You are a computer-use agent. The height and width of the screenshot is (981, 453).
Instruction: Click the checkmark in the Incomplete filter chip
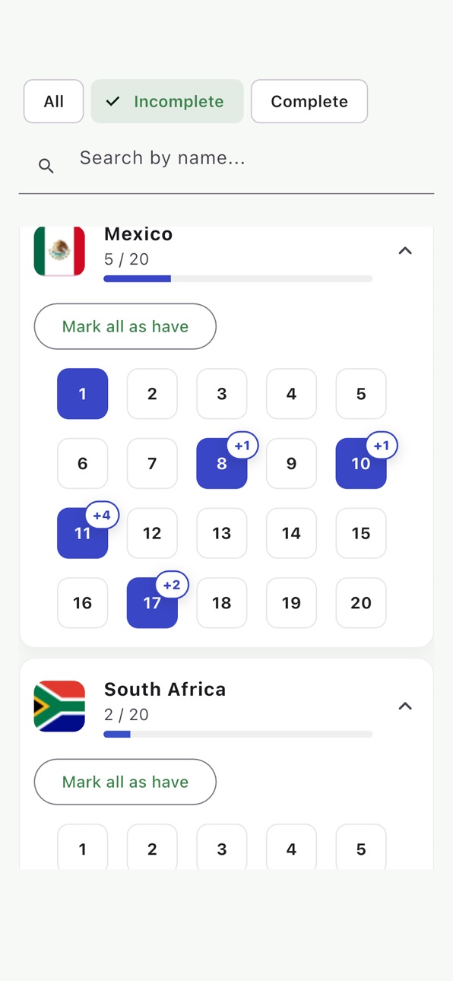tap(112, 101)
